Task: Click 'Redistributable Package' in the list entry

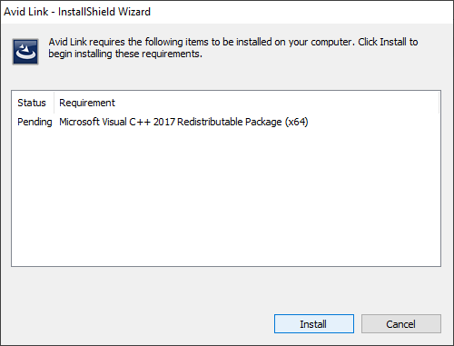Action: coord(230,122)
